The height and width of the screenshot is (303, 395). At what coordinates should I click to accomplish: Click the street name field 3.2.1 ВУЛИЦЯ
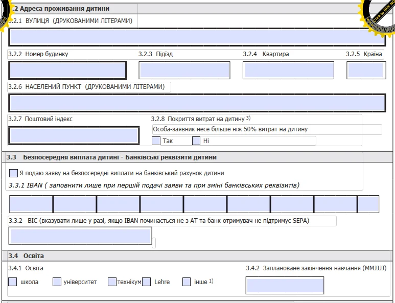(197, 37)
